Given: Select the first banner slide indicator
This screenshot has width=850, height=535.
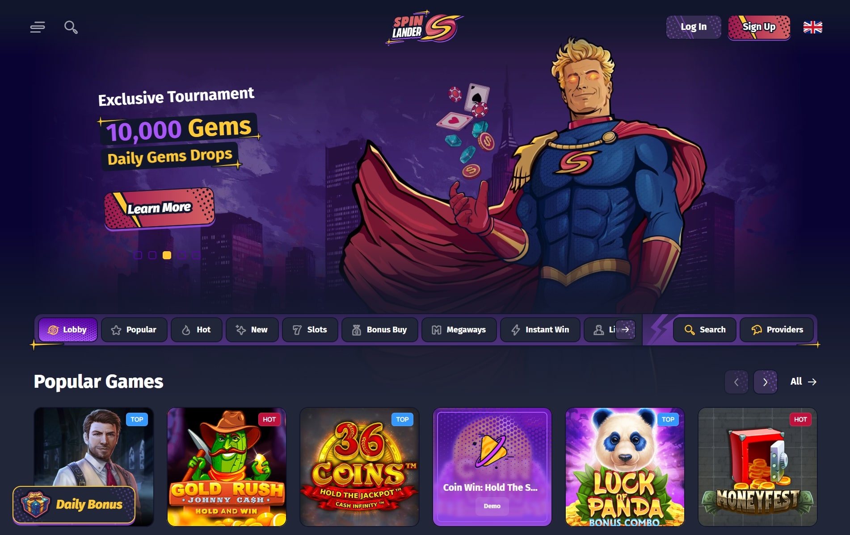Looking at the screenshot, I should pyautogui.click(x=138, y=255).
